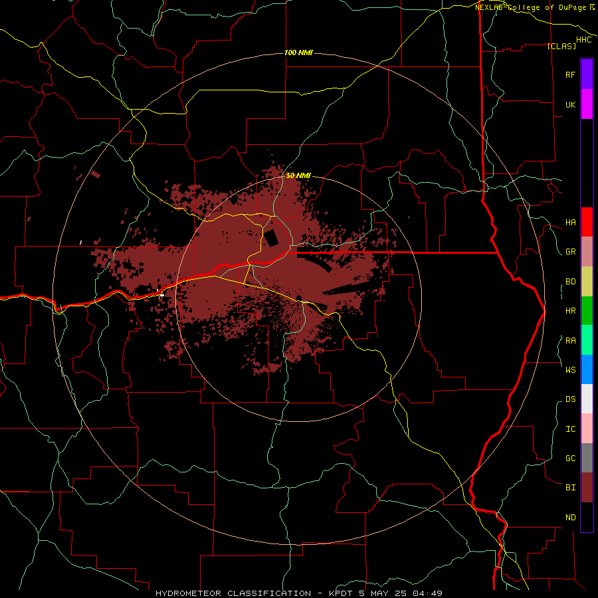Click the GR legend label
Image resolution: width=598 pixels, height=598 pixels.
570,252
